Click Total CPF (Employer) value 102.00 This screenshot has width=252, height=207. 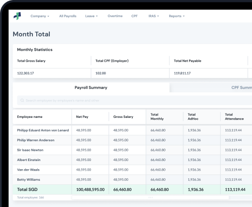click(101, 73)
